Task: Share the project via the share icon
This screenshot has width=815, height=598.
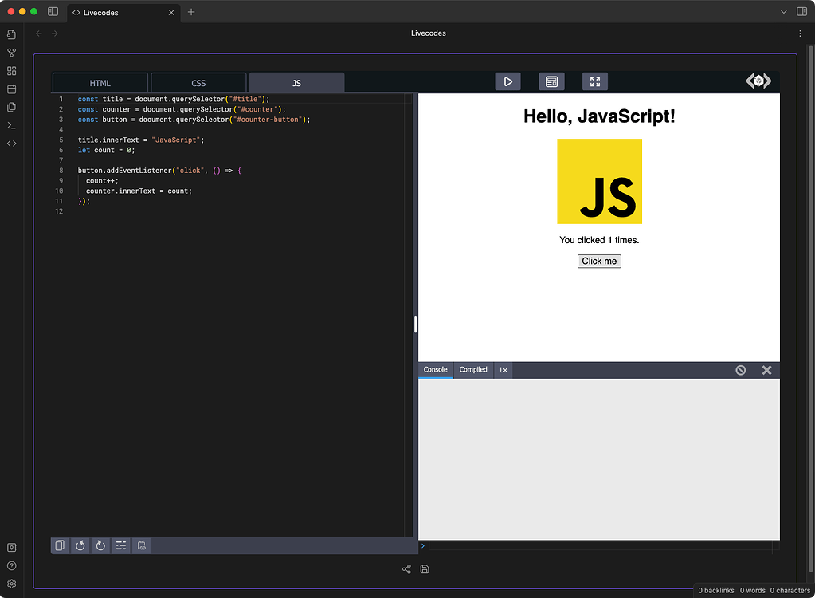Action: point(406,568)
